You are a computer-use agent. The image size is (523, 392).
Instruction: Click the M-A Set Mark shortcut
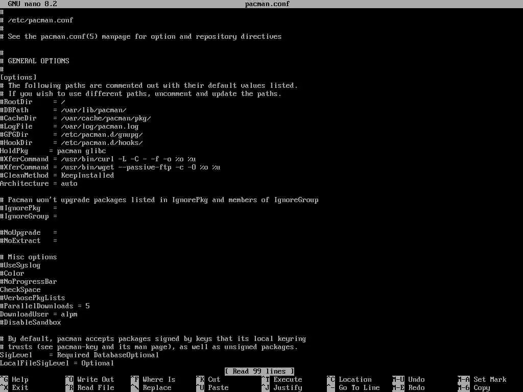(x=482, y=379)
